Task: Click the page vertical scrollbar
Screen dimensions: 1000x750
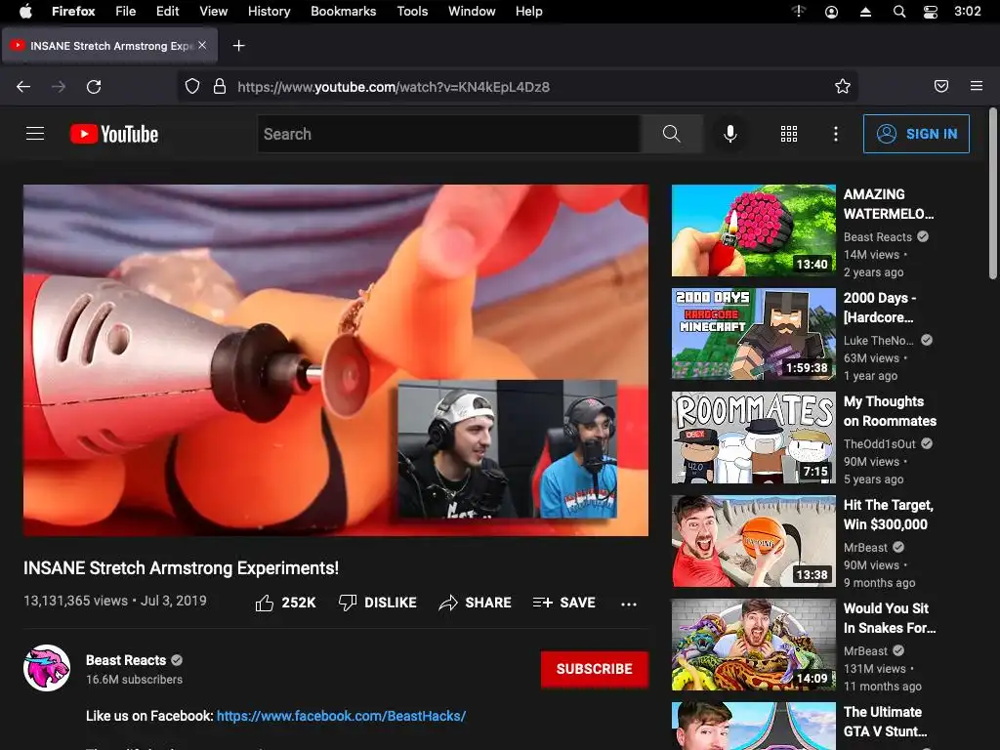Action: [992, 193]
